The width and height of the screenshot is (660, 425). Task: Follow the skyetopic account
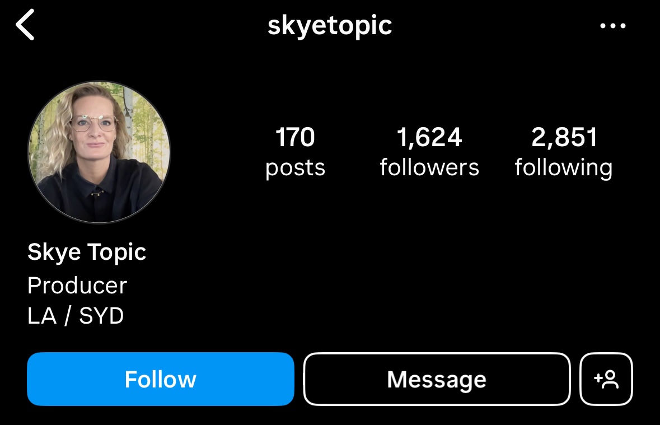(x=160, y=379)
